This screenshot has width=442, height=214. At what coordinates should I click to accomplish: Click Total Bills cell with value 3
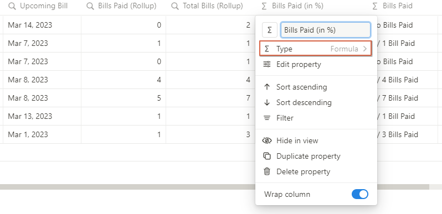(210, 134)
